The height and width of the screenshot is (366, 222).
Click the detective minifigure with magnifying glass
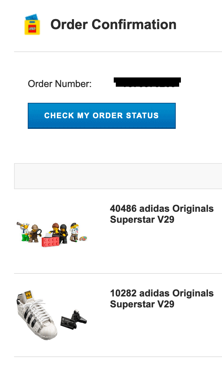(x=35, y=233)
